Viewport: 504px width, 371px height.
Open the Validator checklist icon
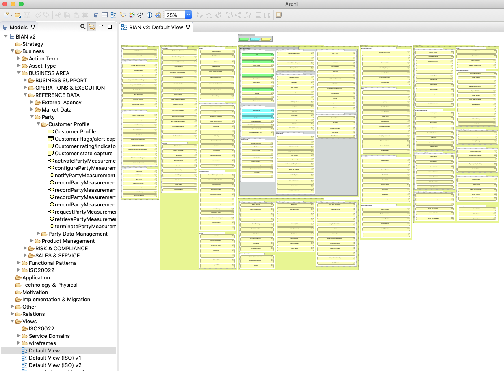[x=158, y=15]
